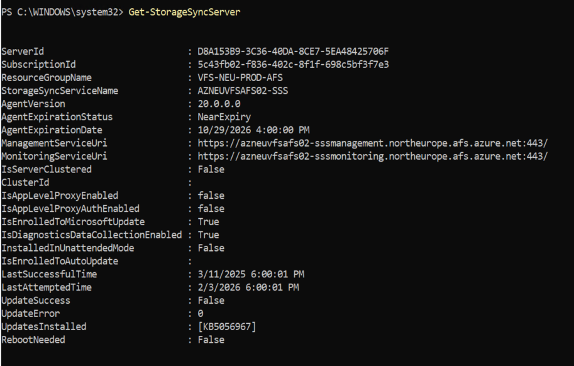Click the LastSuccessfulTime 3/11/2025 value

[x=251, y=274]
